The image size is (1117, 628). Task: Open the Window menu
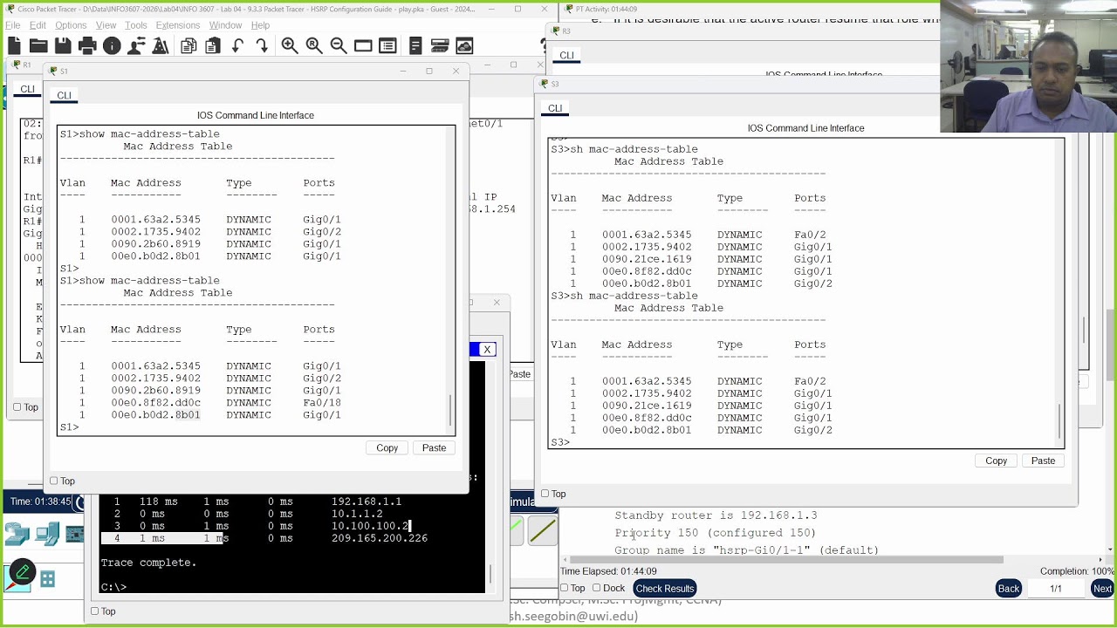click(x=225, y=25)
